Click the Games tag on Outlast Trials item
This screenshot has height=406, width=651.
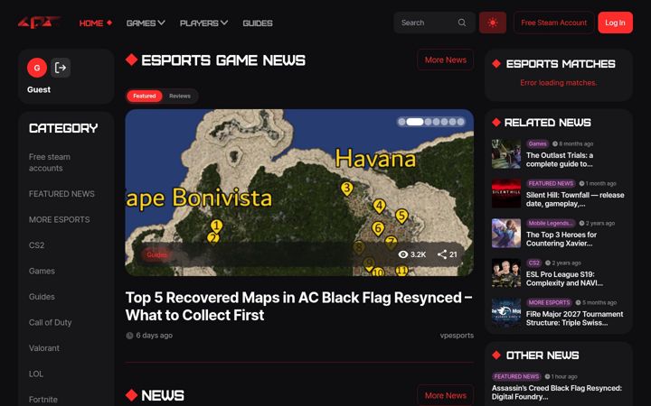[537, 143]
